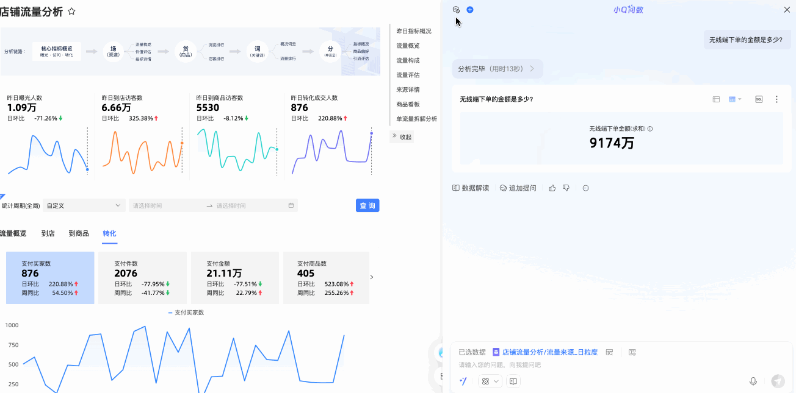
Task: Click dataset settings icon in input area
Action: [x=632, y=352]
